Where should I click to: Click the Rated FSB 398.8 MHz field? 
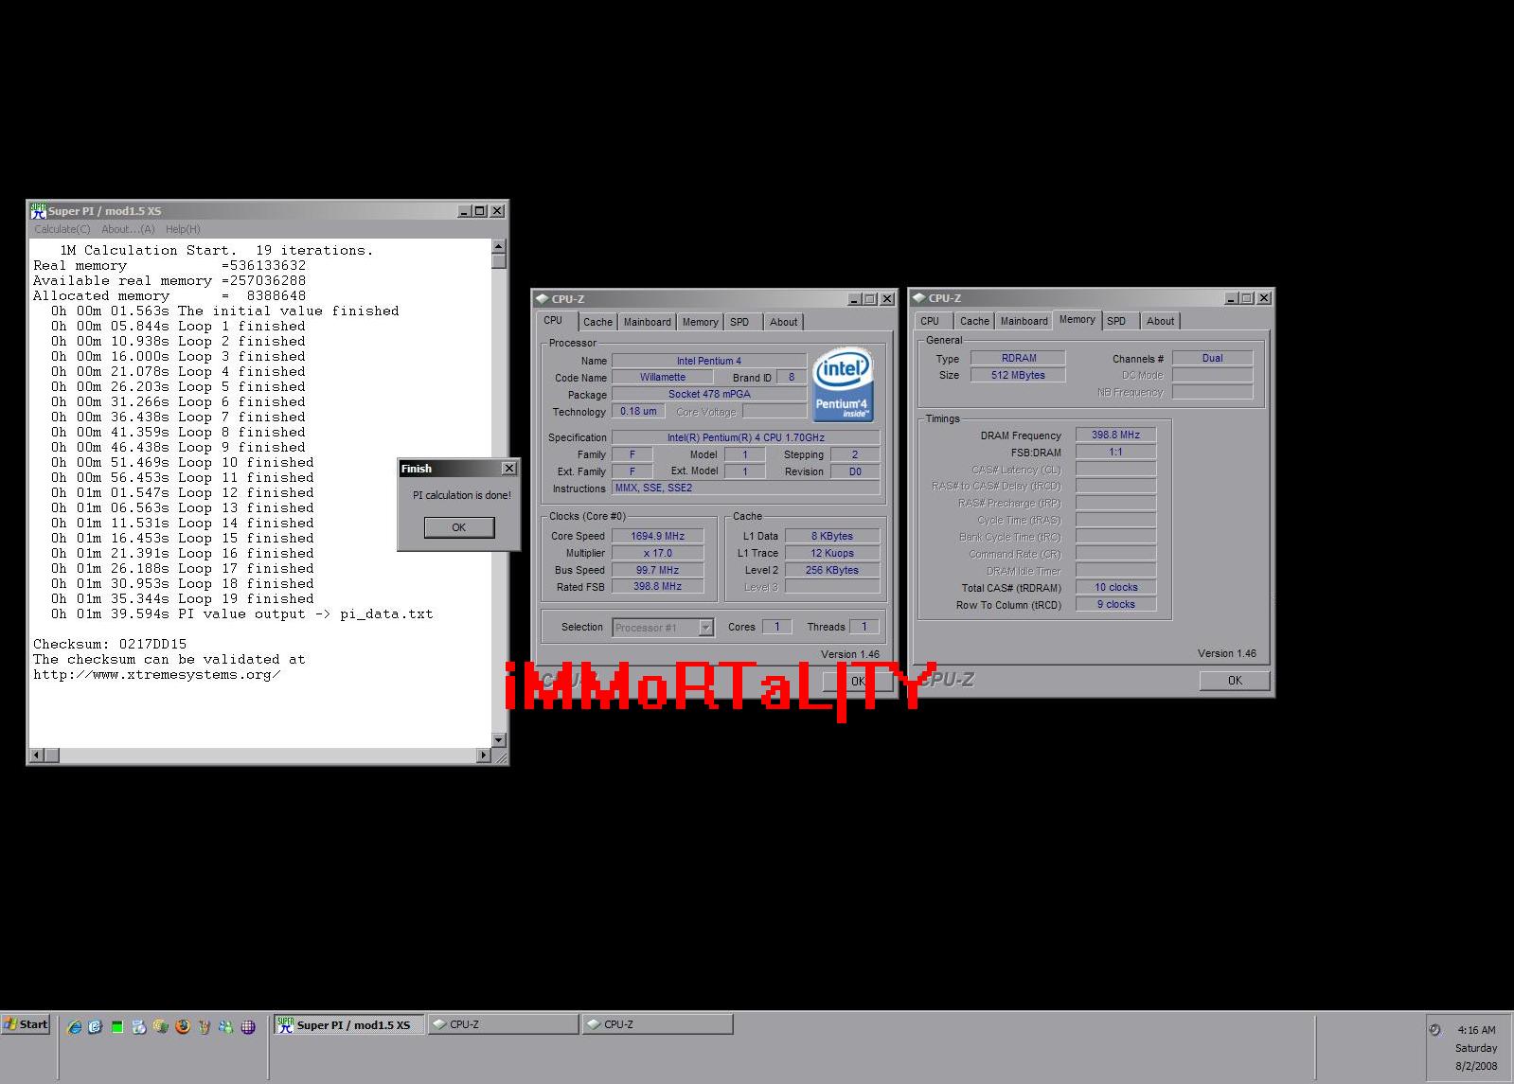tap(657, 586)
